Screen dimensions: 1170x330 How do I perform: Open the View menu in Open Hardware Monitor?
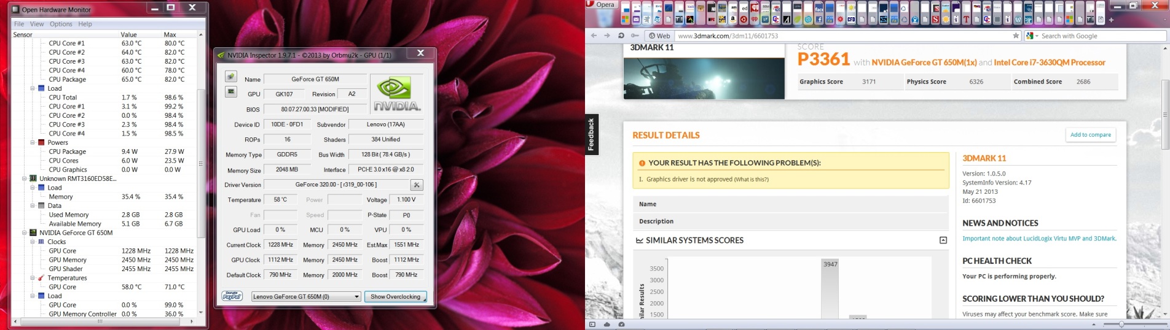click(37, 24)
